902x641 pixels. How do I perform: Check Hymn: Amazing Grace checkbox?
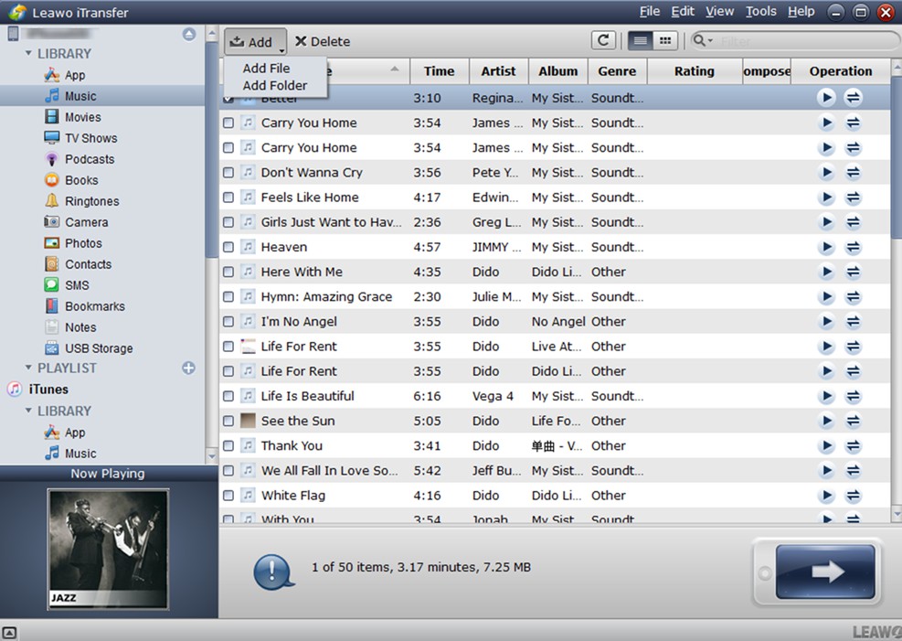(228, 297)
